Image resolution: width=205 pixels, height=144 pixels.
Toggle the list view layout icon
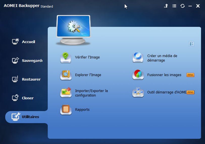tap(191, 44)
